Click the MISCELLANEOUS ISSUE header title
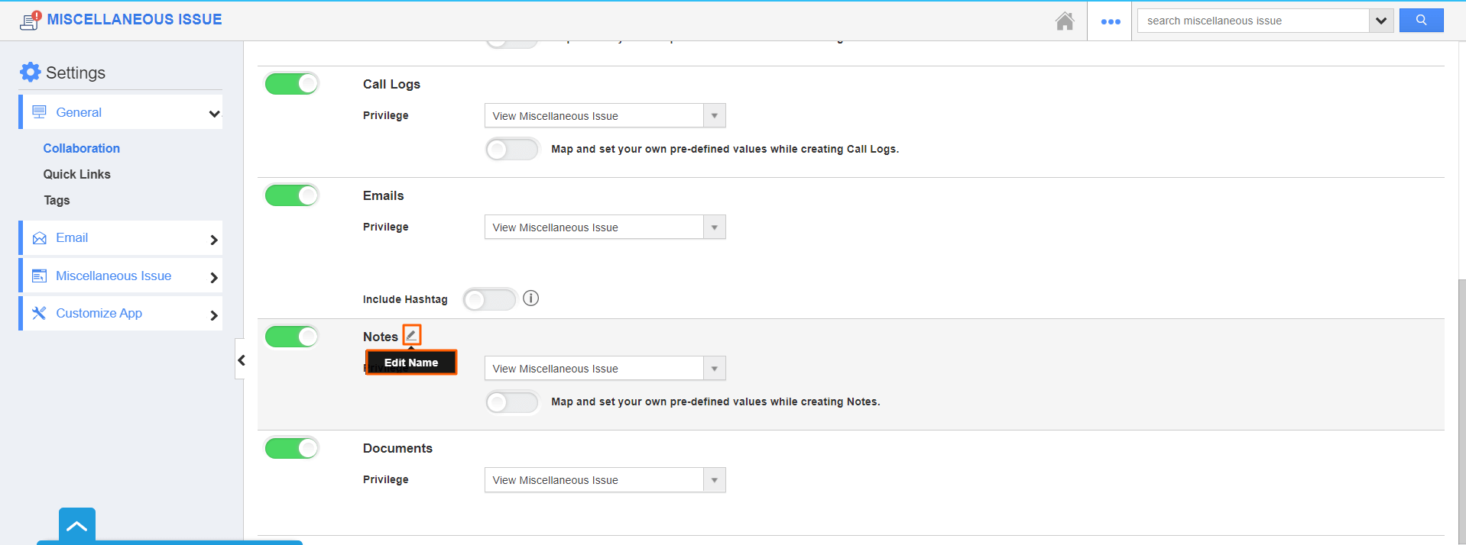The height and width of the screenshot is (545, 1466). (x=135, y=20)
